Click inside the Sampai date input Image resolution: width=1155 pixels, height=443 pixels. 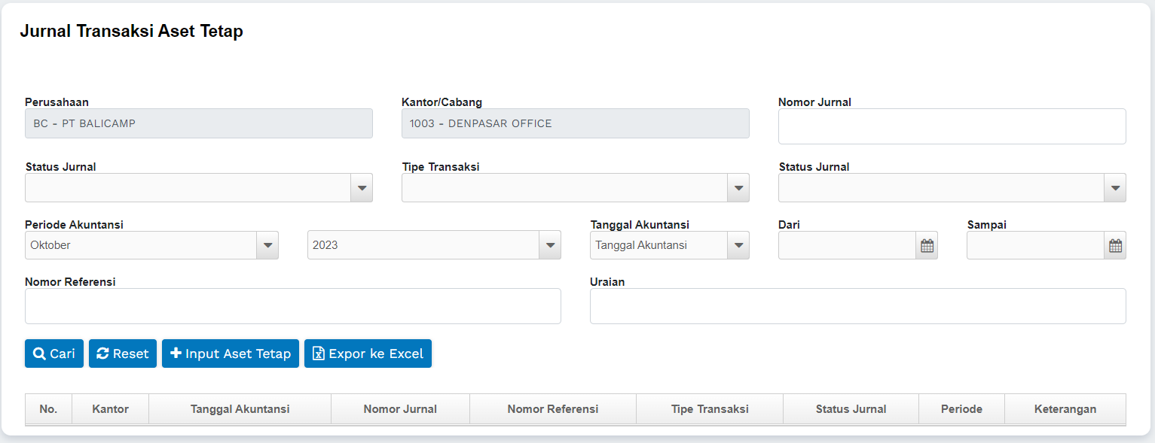click(1035, 245)
